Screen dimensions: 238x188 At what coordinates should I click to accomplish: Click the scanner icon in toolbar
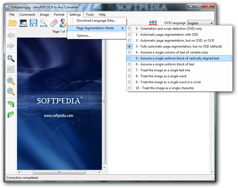click(x=23, y=23)
